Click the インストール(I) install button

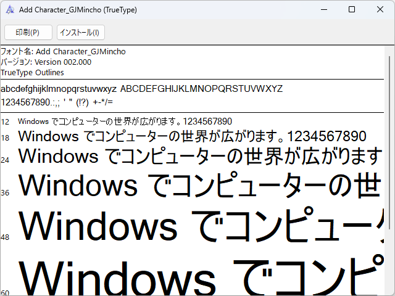[x=81, y=32]
